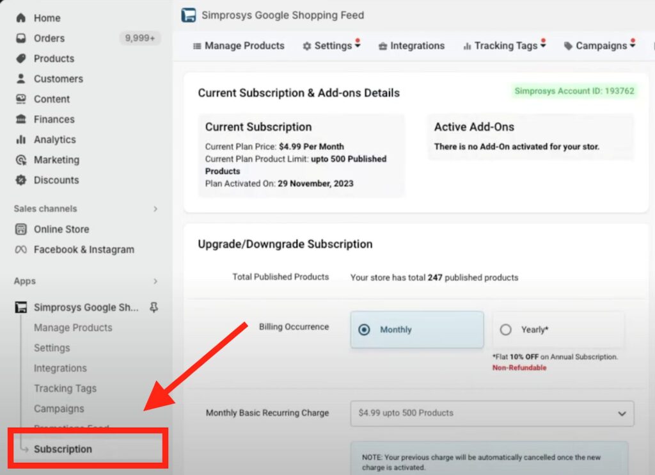Click the Online Store icon

pyautogui.click(x=21, y=229)
